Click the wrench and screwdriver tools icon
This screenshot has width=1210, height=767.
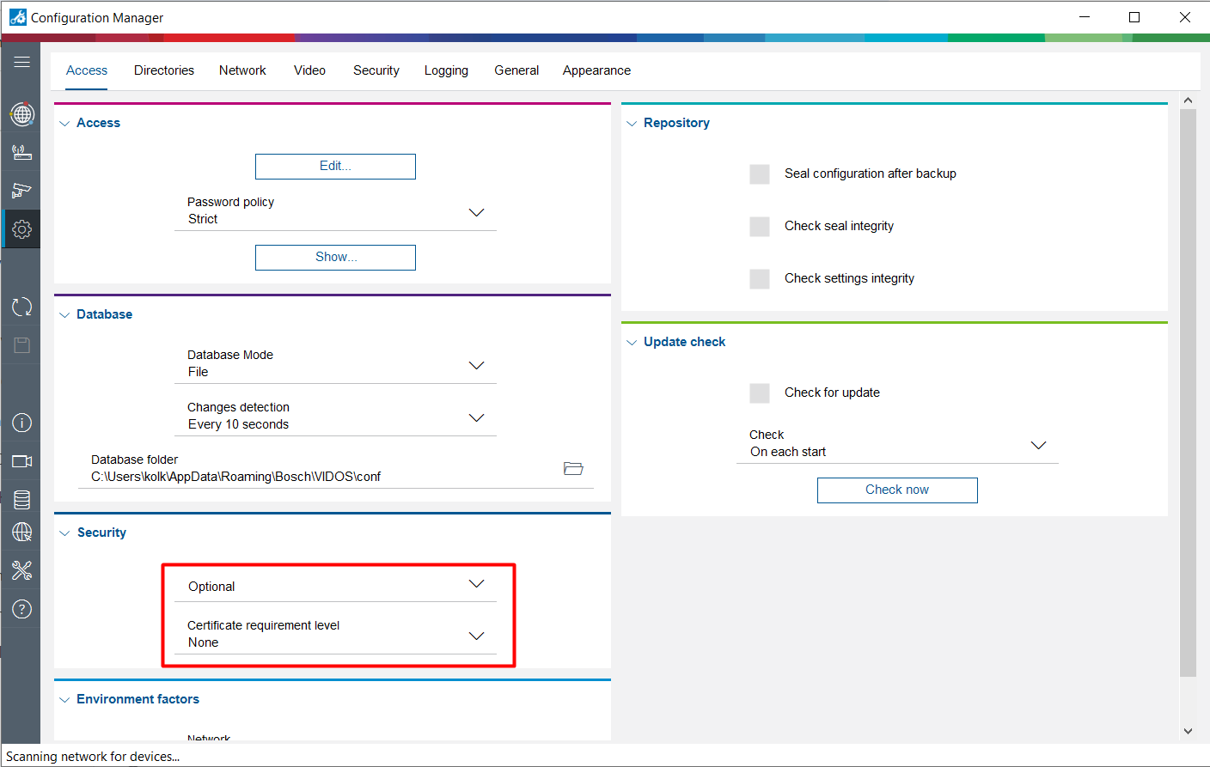tap(21, 570)
